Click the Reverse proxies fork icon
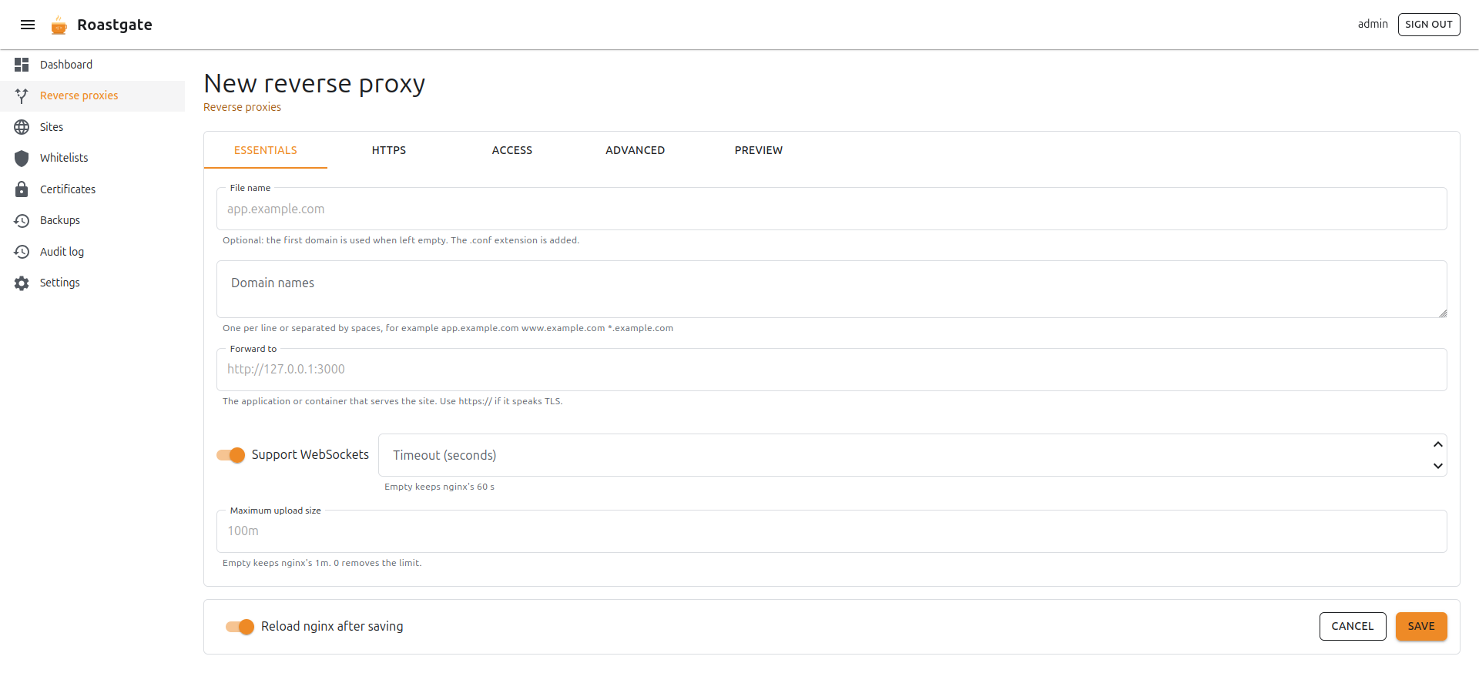The height and width of the screenshot is (673, 1479). coord(22,95)
